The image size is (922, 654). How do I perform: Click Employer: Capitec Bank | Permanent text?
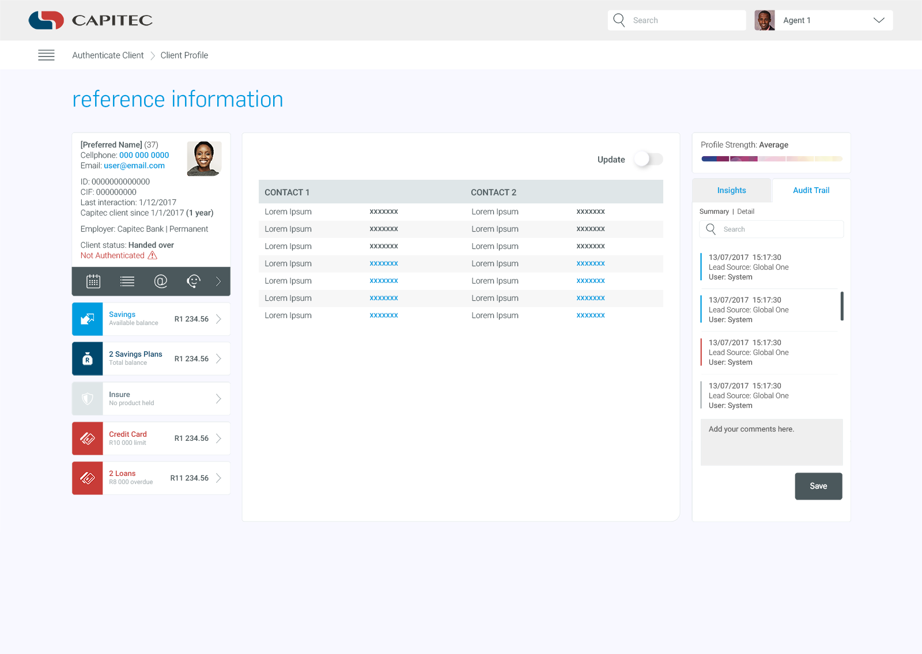144,229
